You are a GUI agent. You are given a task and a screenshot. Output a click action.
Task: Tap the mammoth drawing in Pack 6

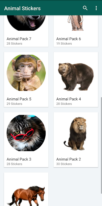(x=75, y=23)
